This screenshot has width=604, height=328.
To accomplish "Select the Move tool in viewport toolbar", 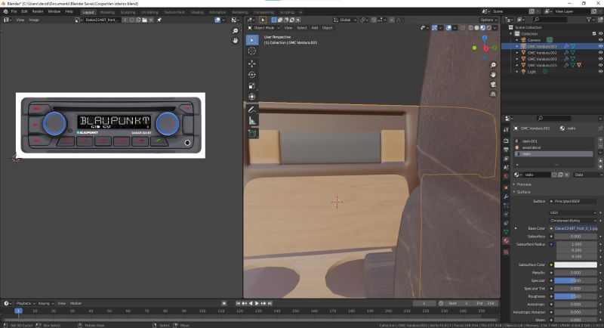I will tap(252, 63).
